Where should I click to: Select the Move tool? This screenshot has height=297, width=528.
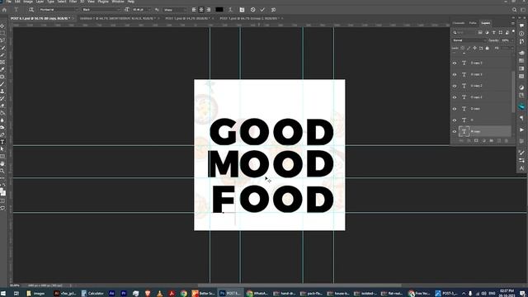2,26
